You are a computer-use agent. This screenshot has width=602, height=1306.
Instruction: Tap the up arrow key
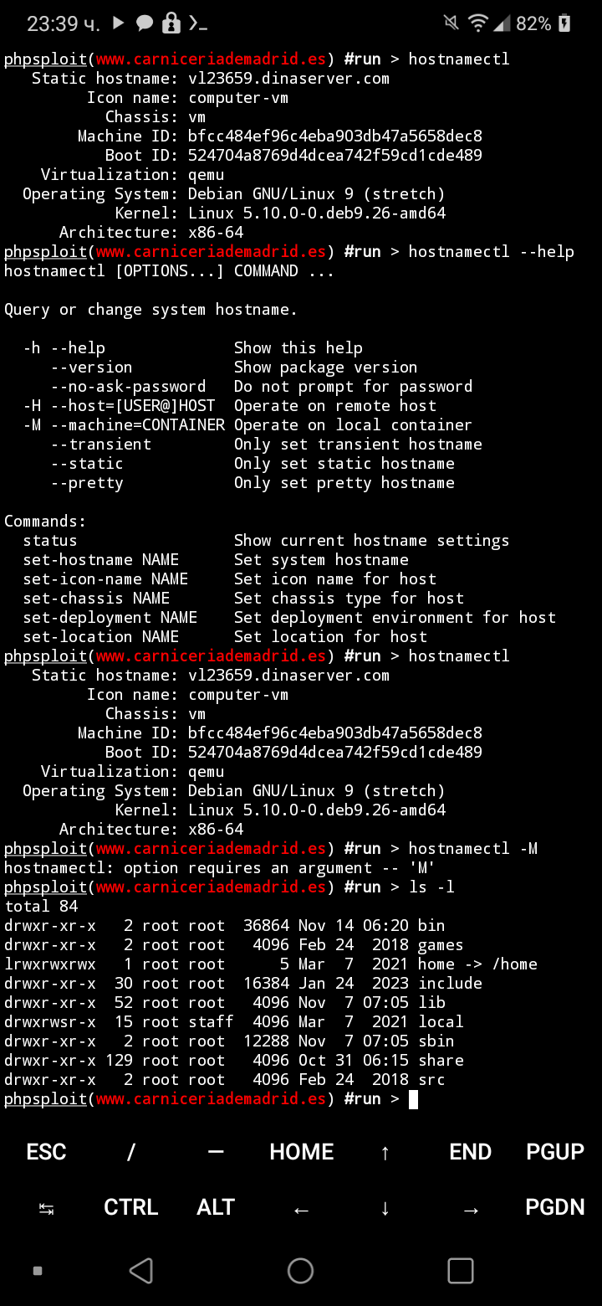(385, 1153)
